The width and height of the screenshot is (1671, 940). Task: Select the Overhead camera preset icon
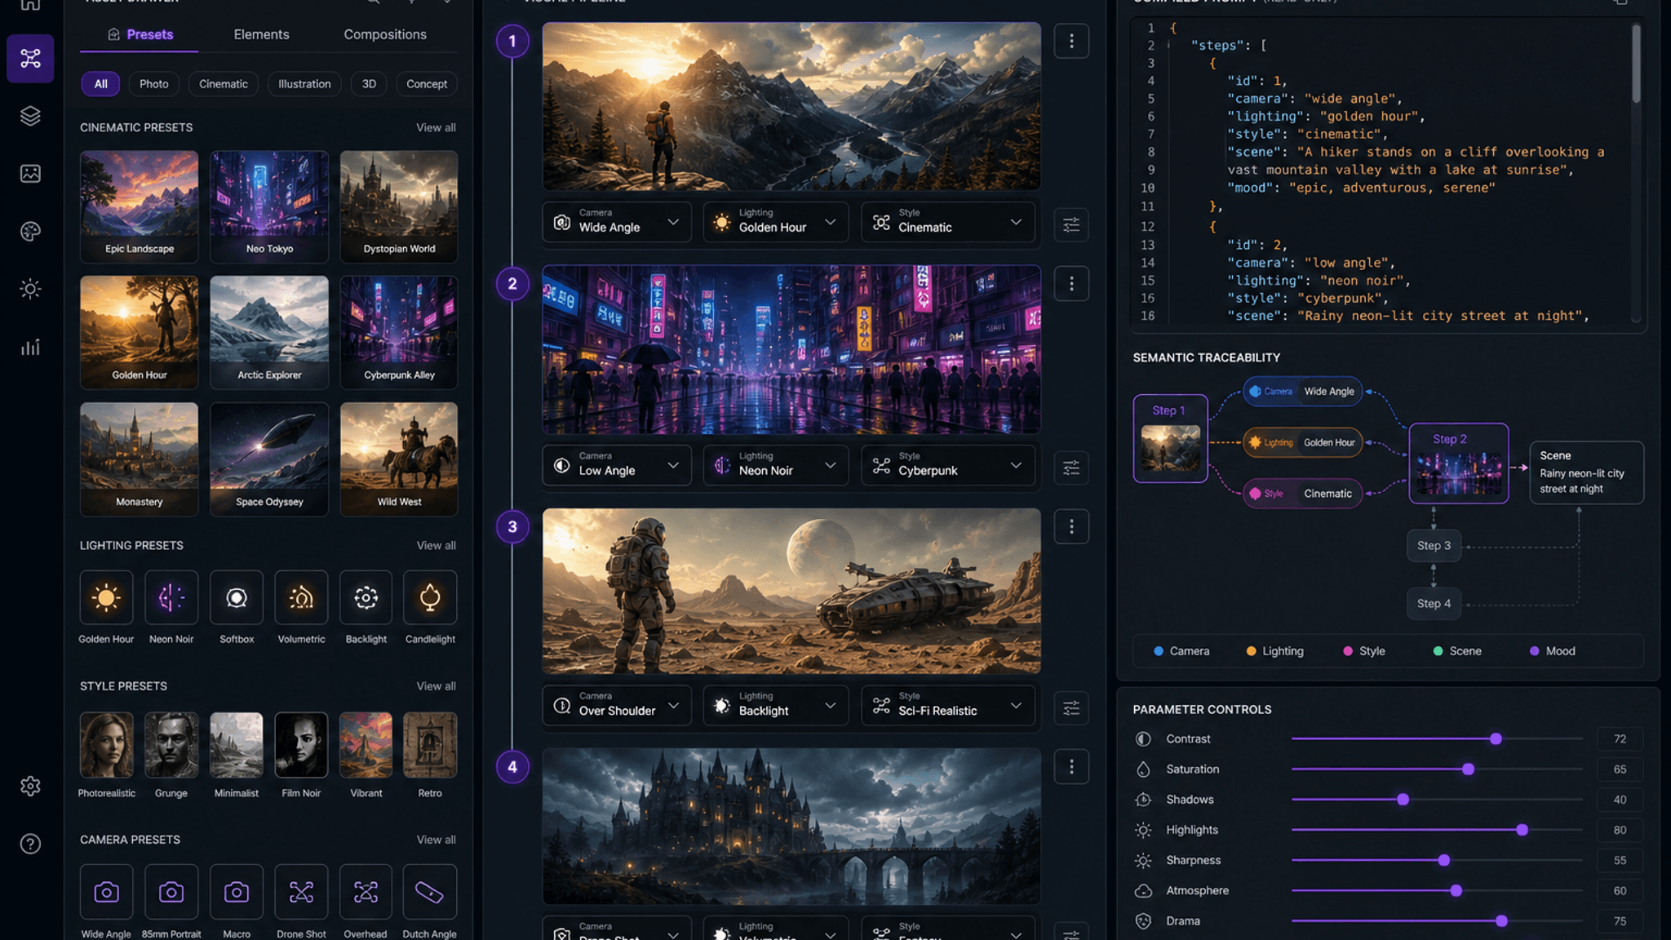point(366,892)
